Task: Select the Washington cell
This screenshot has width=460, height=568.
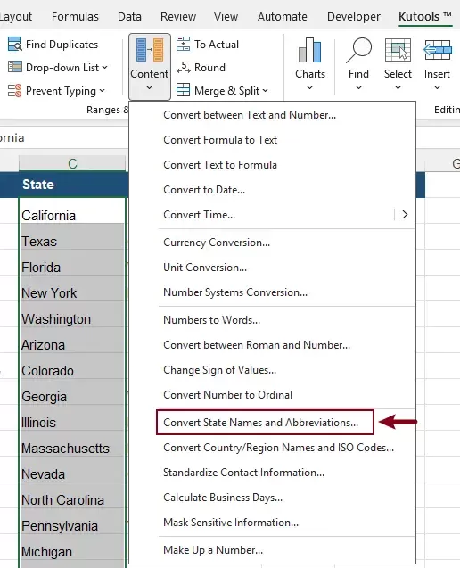Action: pyautogui.click(x=72, y=315)
